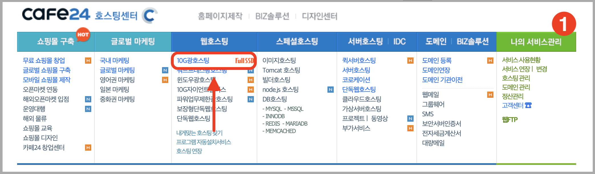Click the N badge beside 운영대행
The image size is (595, 174).
(88, 109)
